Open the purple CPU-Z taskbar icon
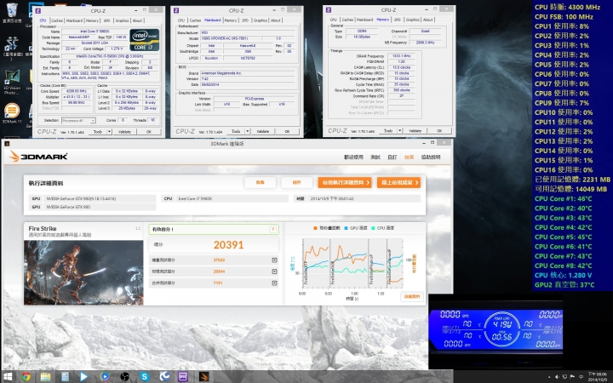This screenshot has height=383, width=613. pyautogui.click(x=183, y=377)
